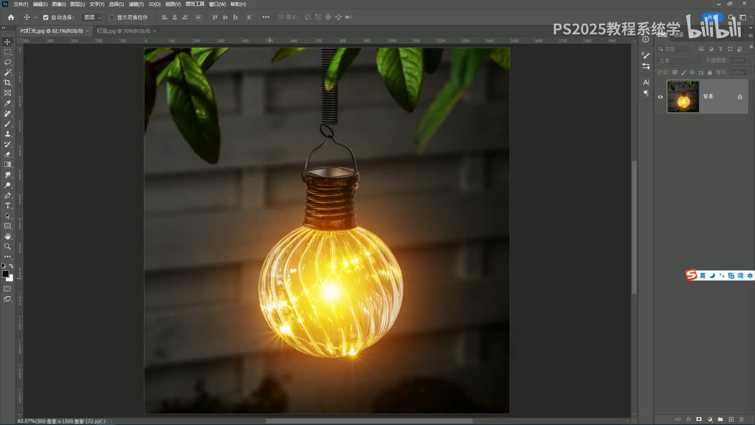Image resolution: width=755 pixels, height=425 pixels.
Task: Click the more align options ellipsis
Action: pyautogui.click(x=265, y=17)
